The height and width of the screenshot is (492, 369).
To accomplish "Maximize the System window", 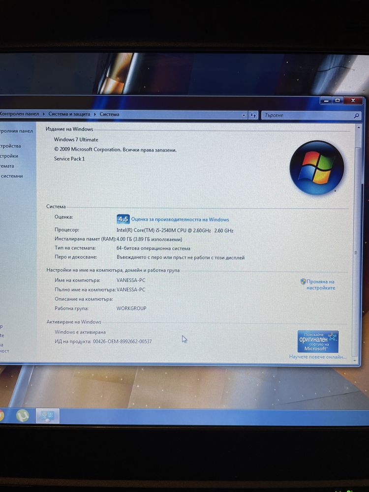I will 338,101.
